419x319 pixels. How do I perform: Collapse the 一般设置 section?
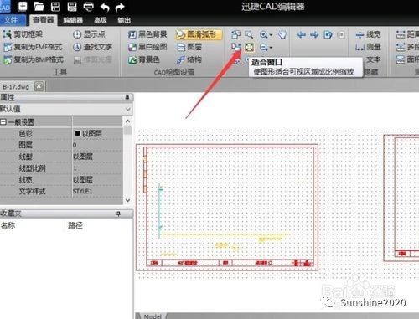click(x=3, y=122)
